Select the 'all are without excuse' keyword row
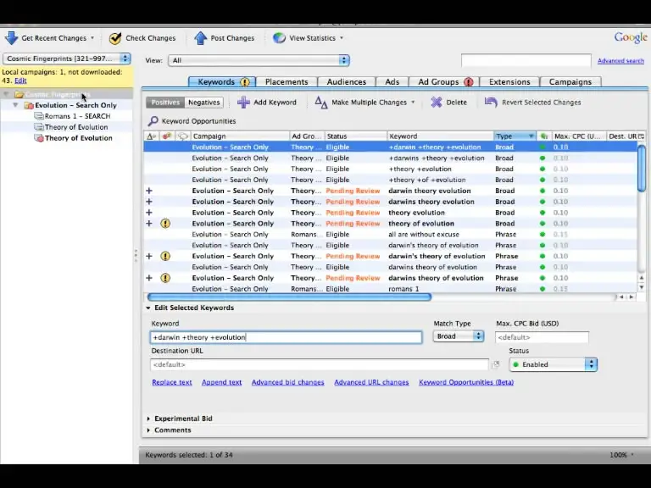The image size is (651, 488). (x=390, y=235)
